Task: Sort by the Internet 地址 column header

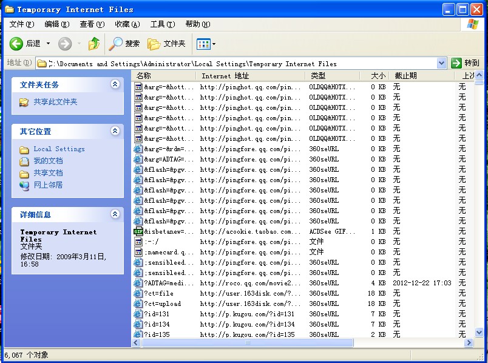Action: point(251,76)
